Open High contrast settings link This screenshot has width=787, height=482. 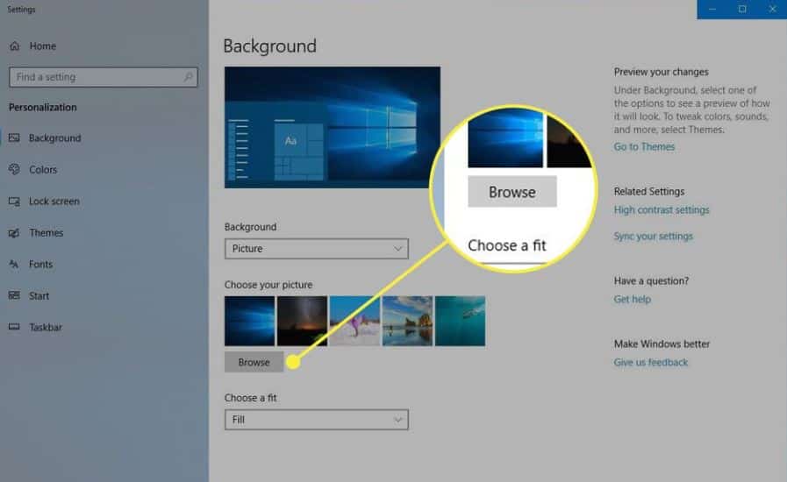662,210
